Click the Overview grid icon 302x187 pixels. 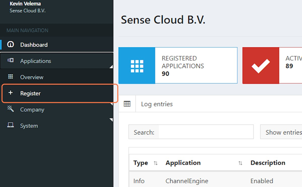(x=10, y=76)
